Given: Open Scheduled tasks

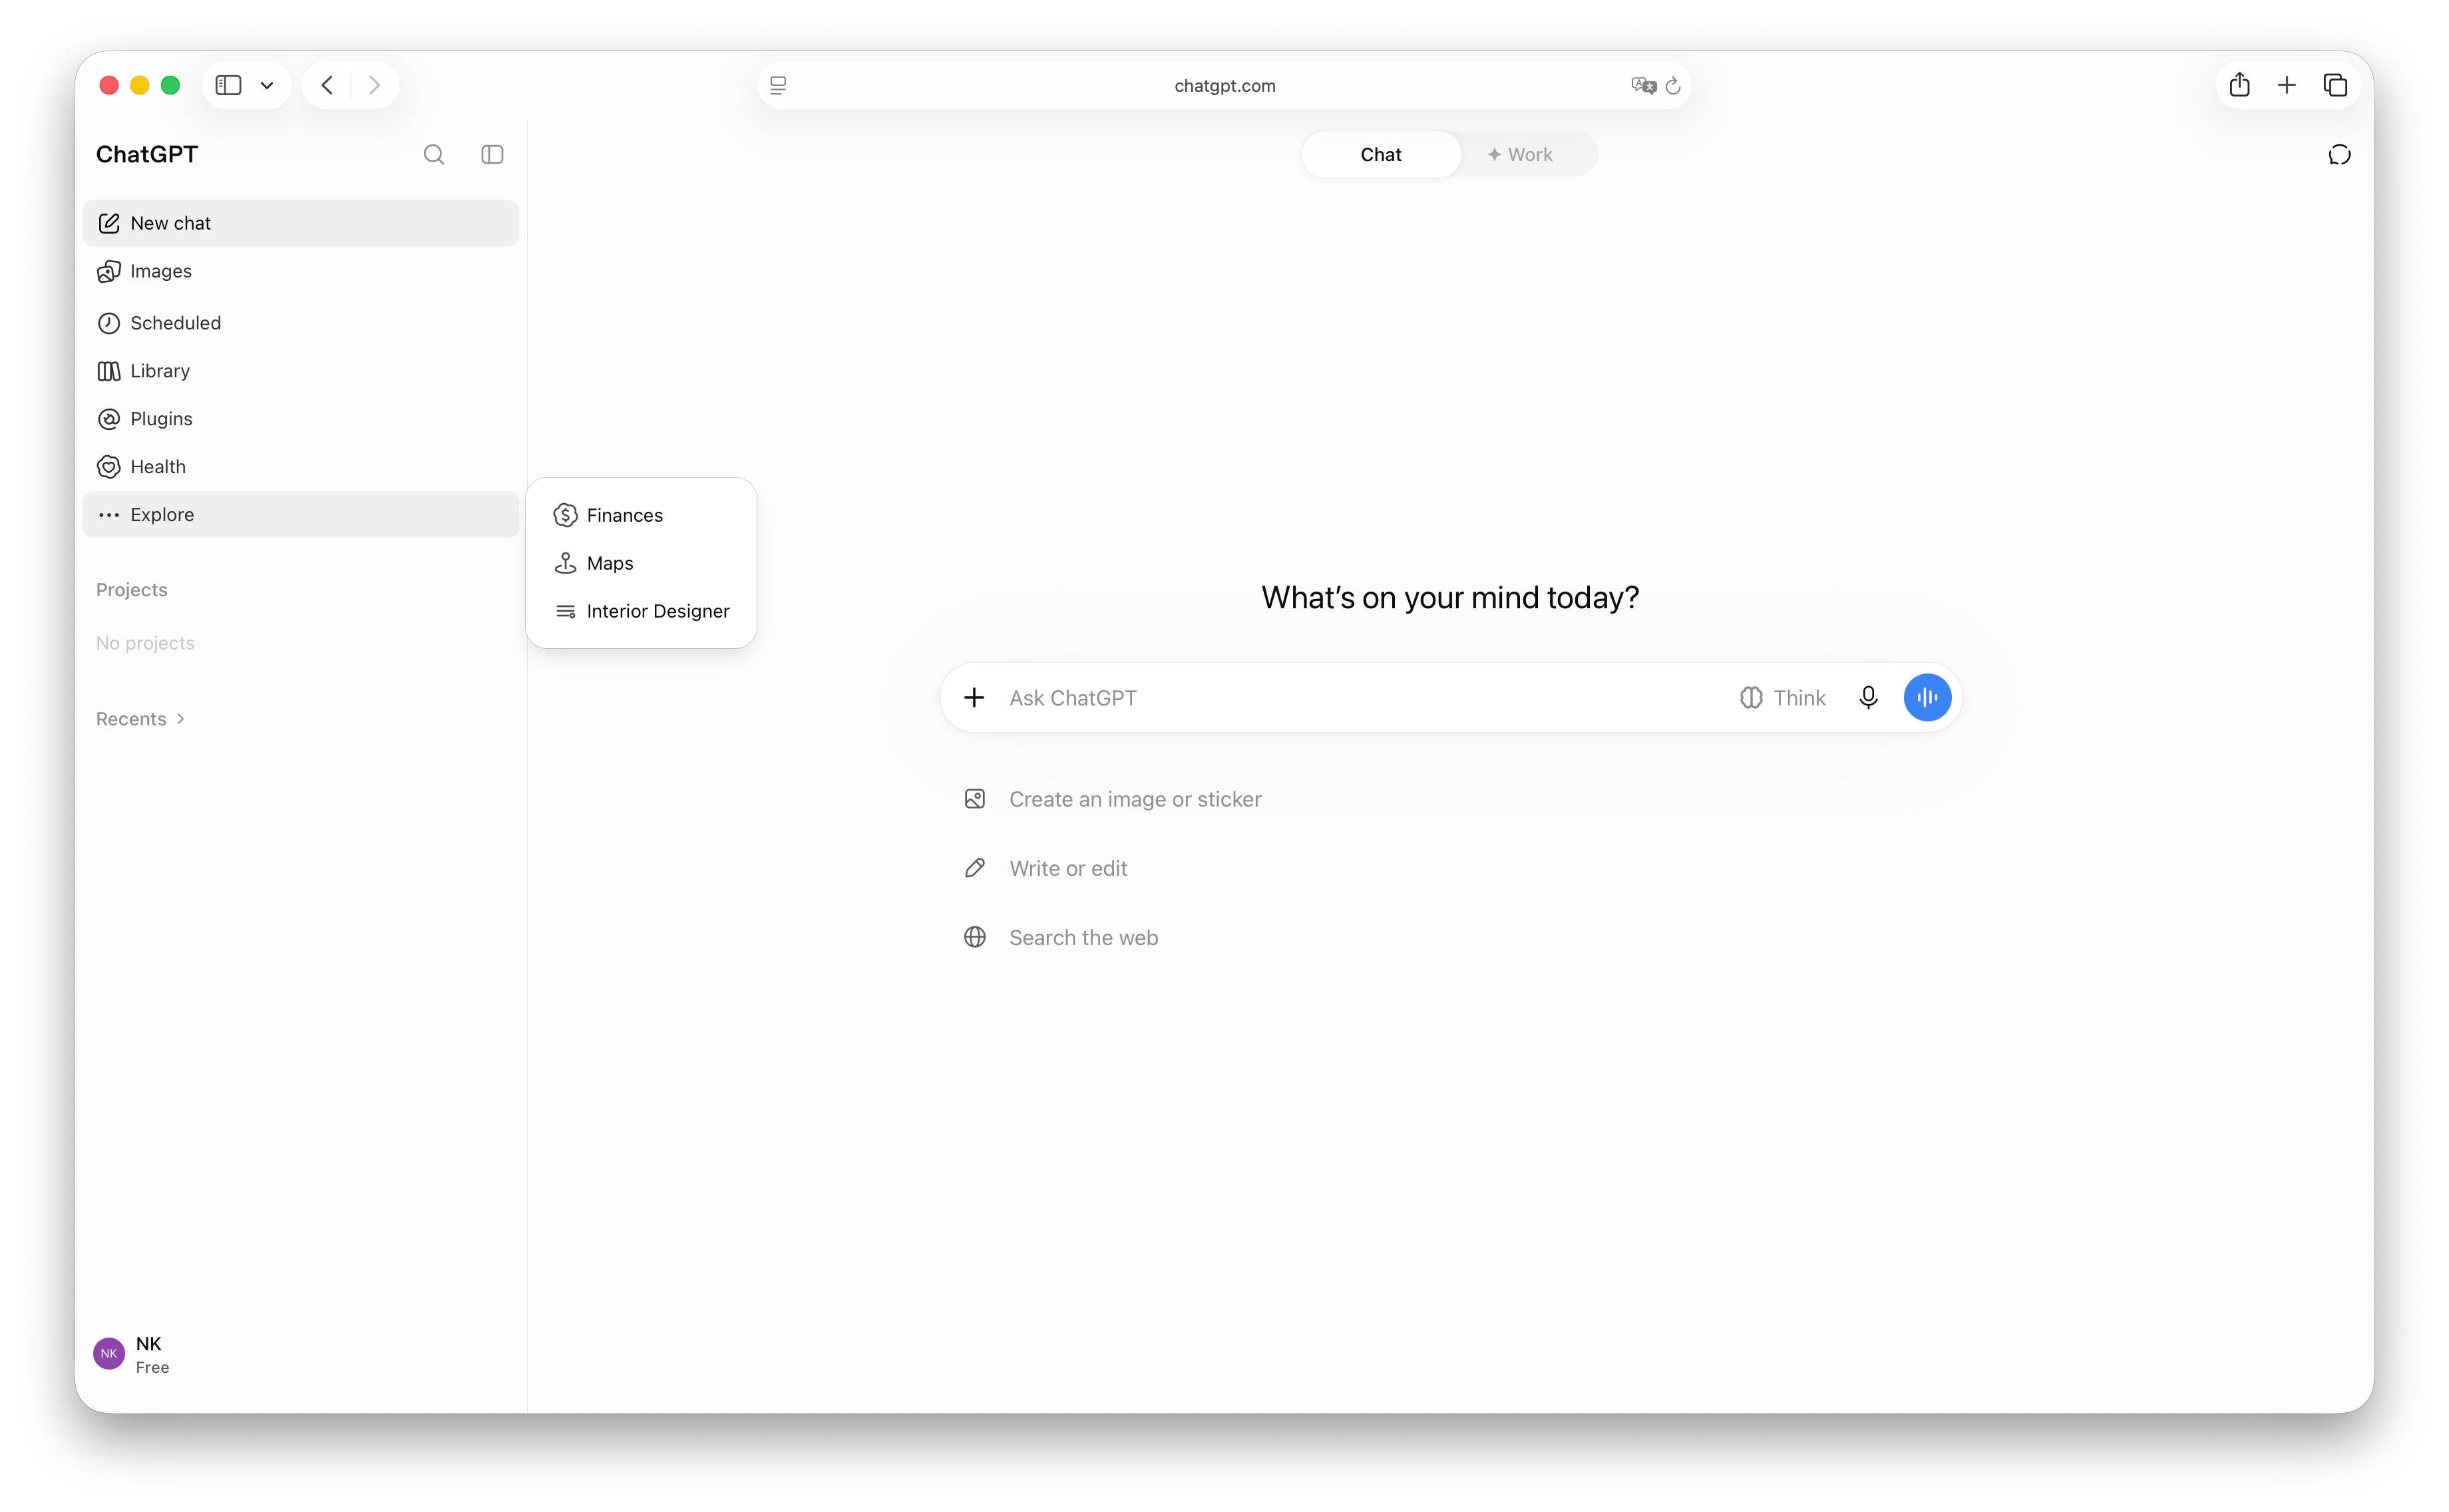Looking at the screenshot, I should (x=300, y=323).
